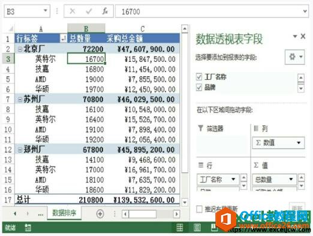Select cell ¥47,607,900.00
This screenshot has height=236, width=313.
point(142,49)
